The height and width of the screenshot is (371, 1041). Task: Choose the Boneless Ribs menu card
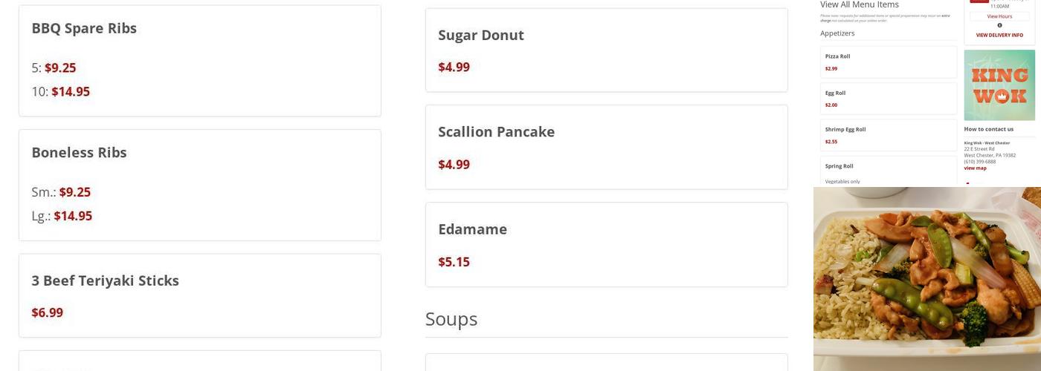pyautogui.click(x=199, y=185)
